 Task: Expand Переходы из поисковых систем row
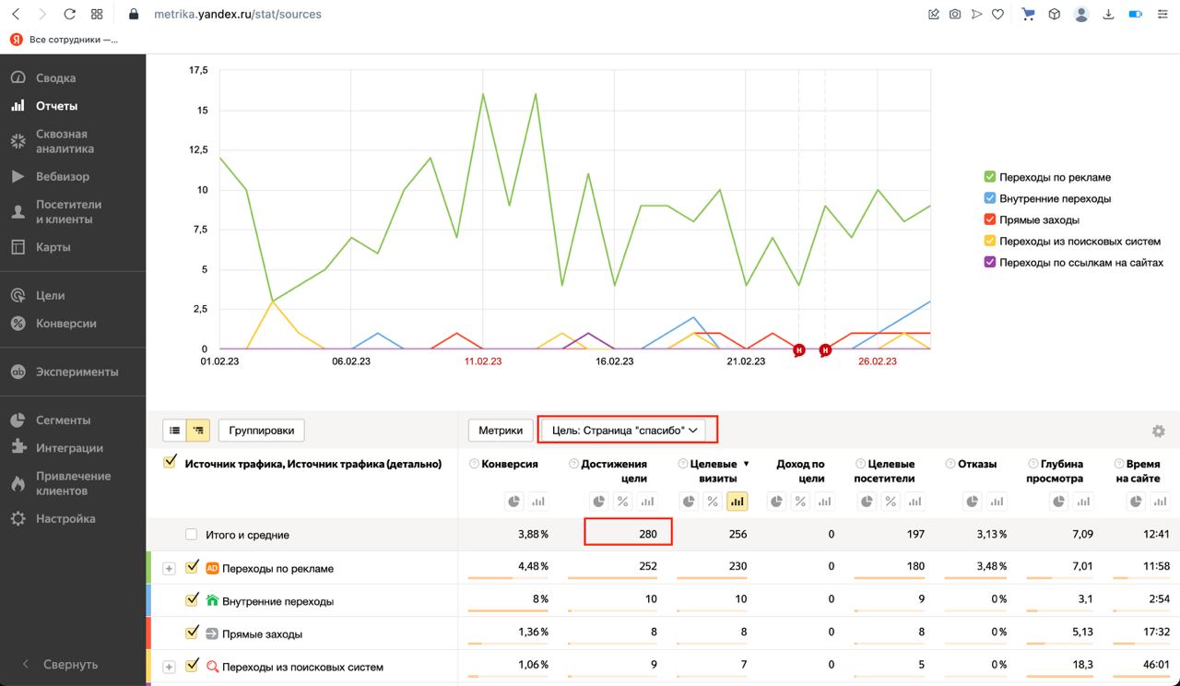169,667
